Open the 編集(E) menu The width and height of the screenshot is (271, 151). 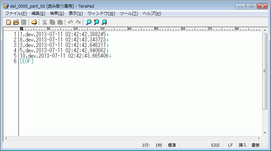pyautogui.click(x=38, y=13)
